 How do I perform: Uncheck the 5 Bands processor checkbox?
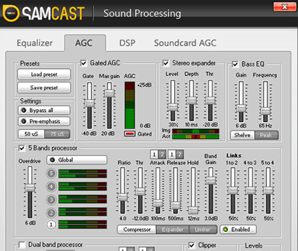point(22,148)
